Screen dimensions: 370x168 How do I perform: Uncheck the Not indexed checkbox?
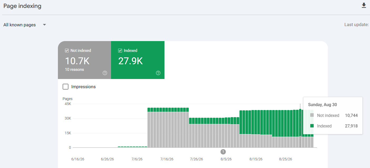[67, 51]
